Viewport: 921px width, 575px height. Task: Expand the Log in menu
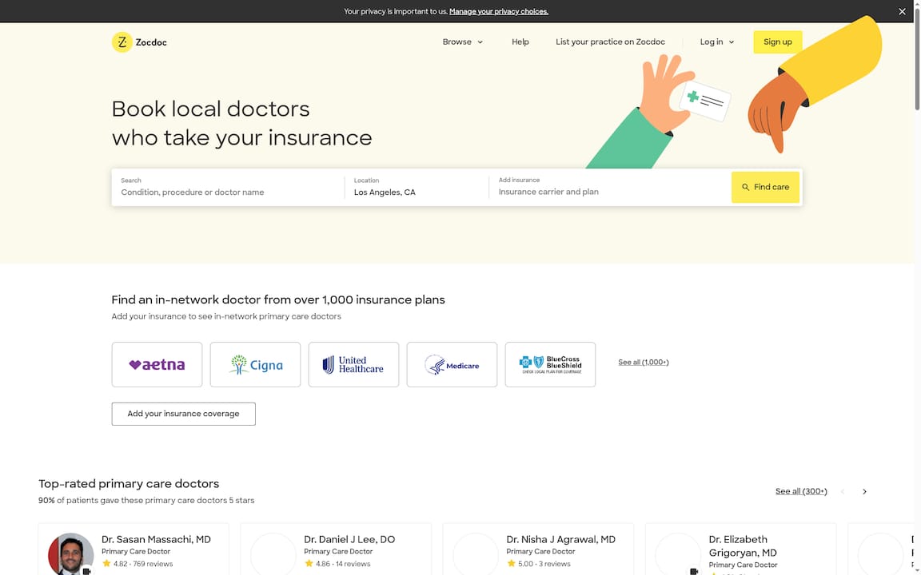click(716, 42)
